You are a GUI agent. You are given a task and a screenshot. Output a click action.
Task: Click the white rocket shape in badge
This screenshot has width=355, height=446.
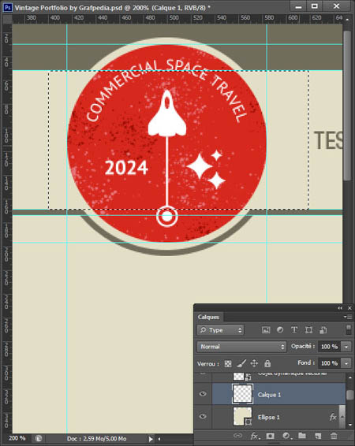point(167,113)
